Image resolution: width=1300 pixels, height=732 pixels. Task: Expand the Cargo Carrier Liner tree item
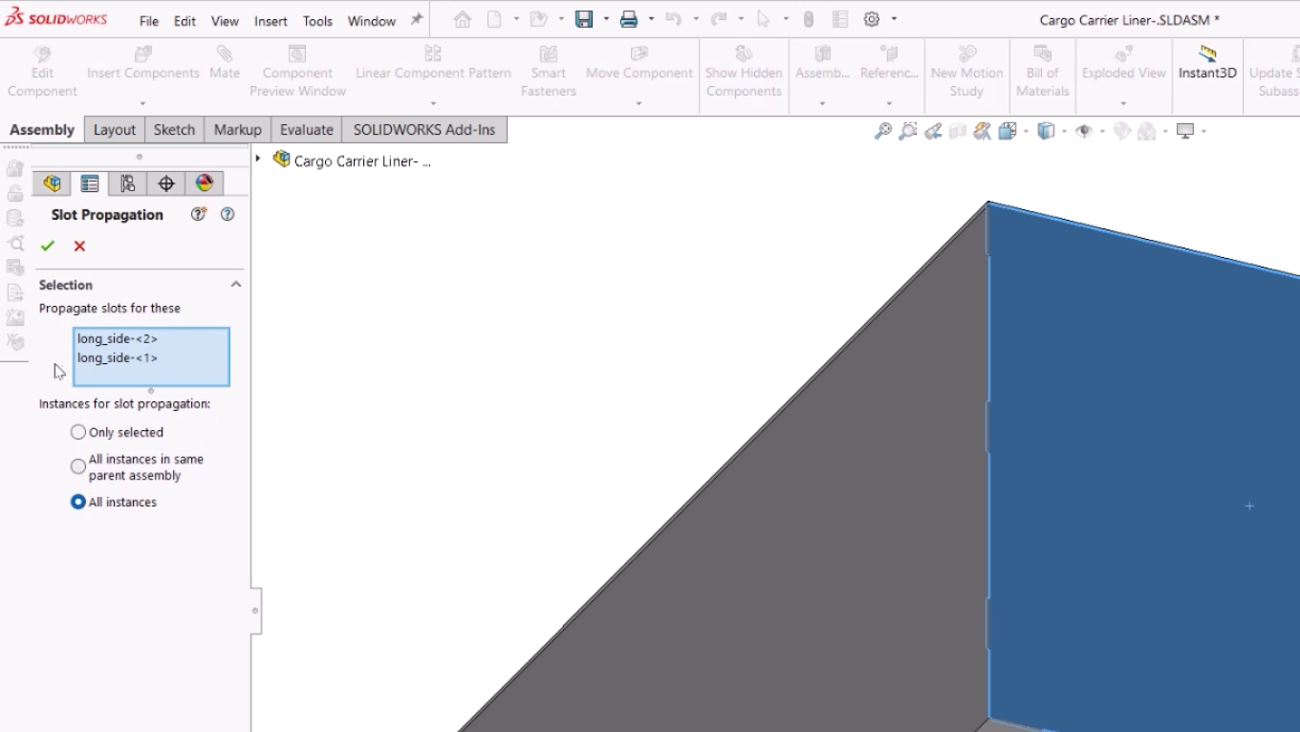pyautogui.click(x=258, y=161)
